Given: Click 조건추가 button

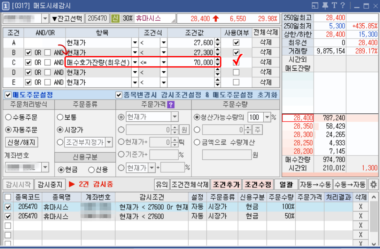Looking at the screenshot, I should click(226, 185).
